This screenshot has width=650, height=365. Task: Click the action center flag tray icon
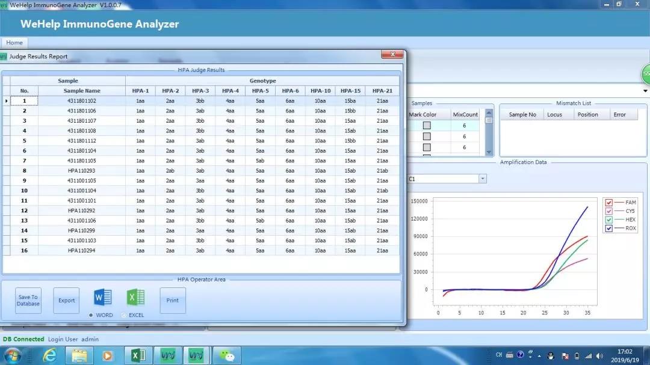coord(565,356)
